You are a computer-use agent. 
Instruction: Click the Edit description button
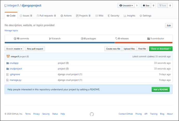(x=169, y=26)
